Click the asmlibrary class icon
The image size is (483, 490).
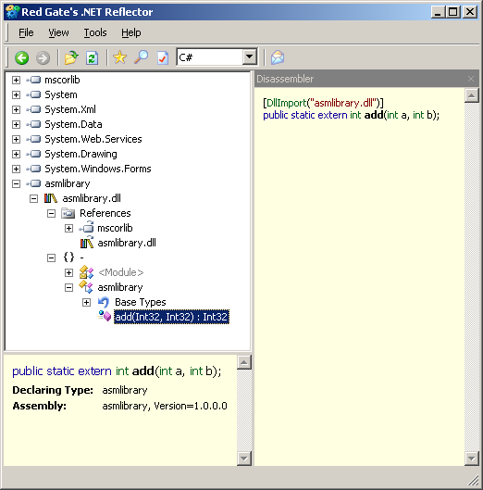[86, 287]
